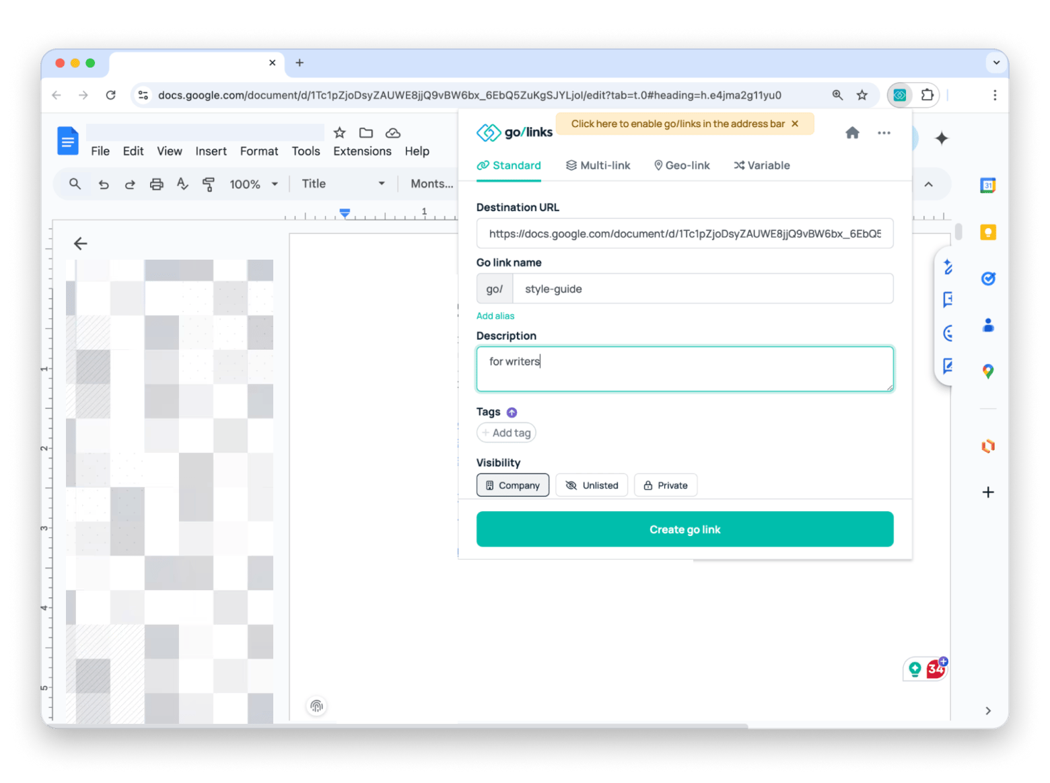
Task: Click the document title field
Action: (x=205, y=133)
